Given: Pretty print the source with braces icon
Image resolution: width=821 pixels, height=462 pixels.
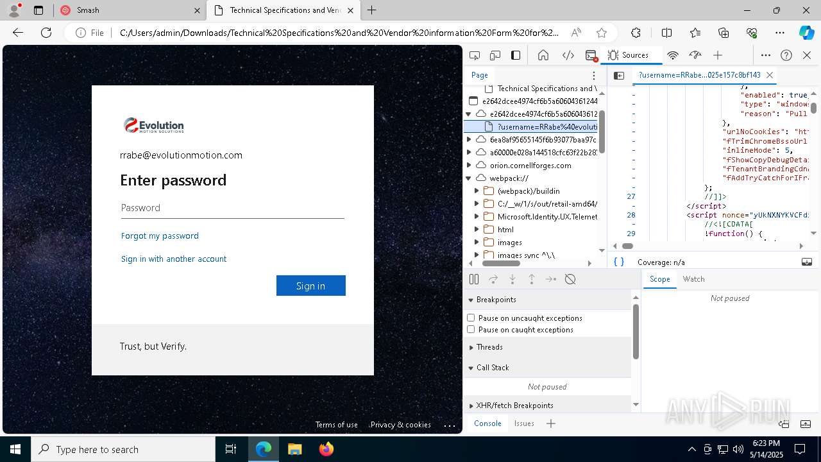Looking at the screenshot, I should pos(619,262).
